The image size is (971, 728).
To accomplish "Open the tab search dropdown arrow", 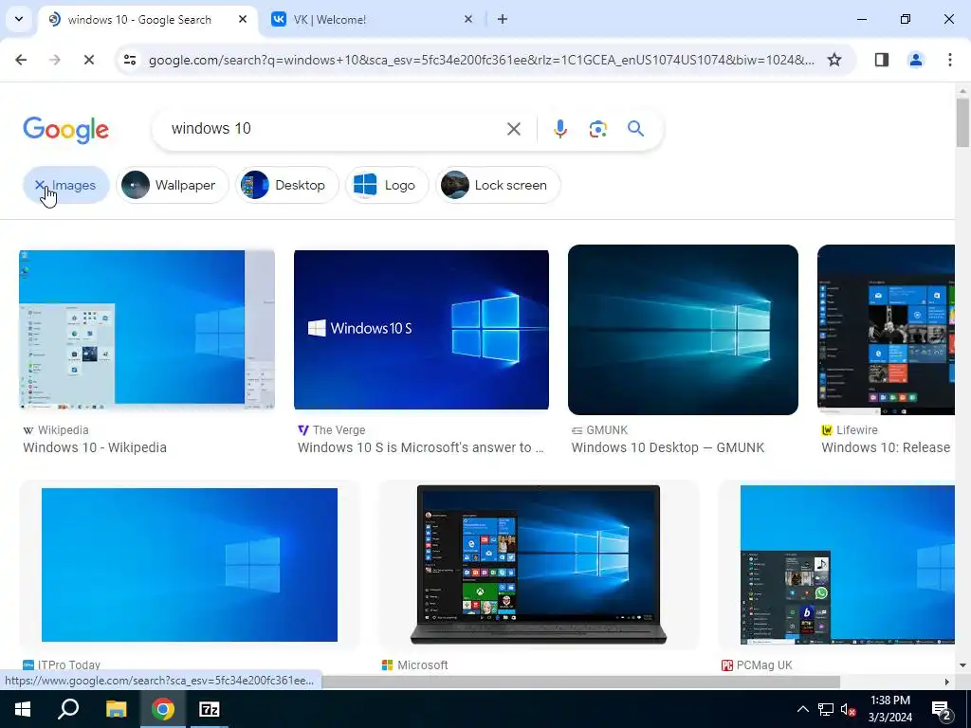I will click(19, 19).
